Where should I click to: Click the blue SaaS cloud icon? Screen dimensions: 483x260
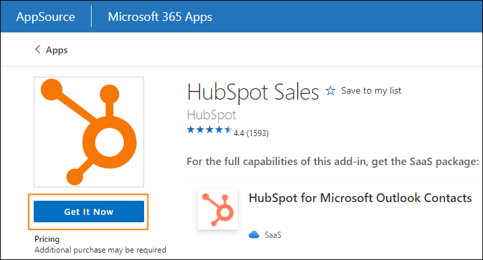click(254, 234)
